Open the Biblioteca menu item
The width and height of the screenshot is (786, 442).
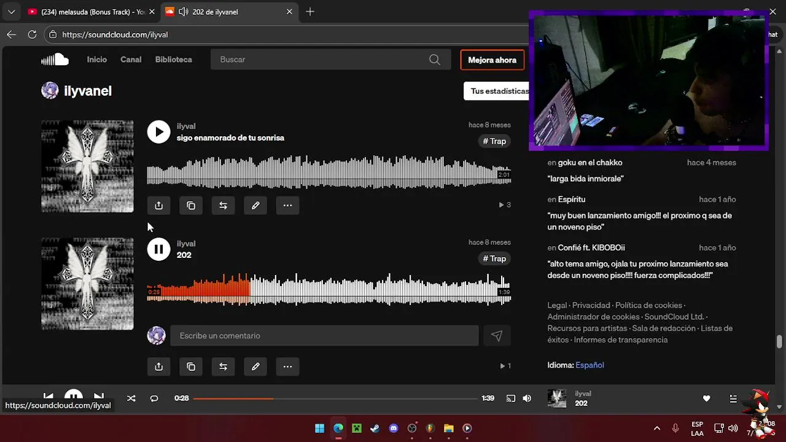coord(174,60)
